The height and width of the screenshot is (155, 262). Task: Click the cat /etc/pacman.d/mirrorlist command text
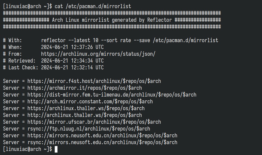93,7
